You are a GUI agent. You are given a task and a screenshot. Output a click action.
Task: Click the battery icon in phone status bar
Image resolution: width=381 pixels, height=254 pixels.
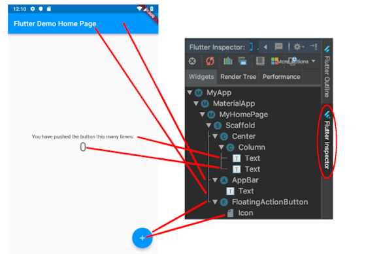click(152, 9)
